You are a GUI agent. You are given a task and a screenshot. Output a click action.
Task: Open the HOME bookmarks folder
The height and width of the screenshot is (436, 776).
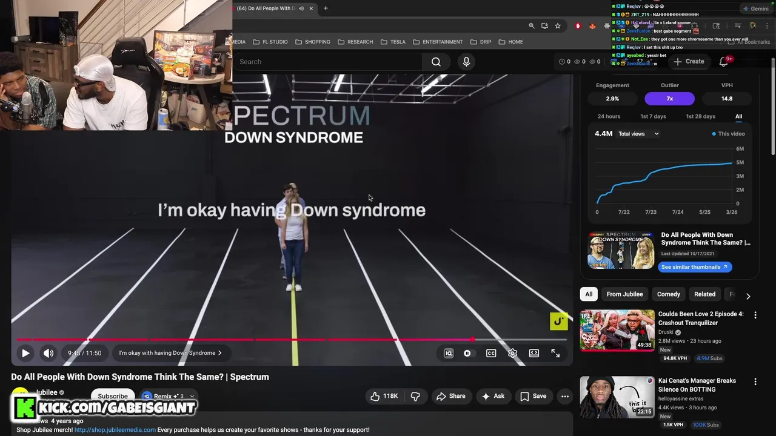point(510,42)
